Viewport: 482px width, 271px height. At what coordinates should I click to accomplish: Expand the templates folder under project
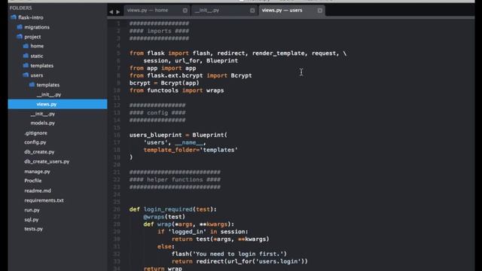coord(42,65)
